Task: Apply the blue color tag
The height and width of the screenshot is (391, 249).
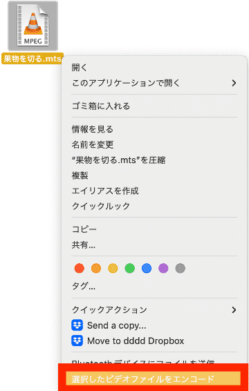Action: tap(147, 268)
